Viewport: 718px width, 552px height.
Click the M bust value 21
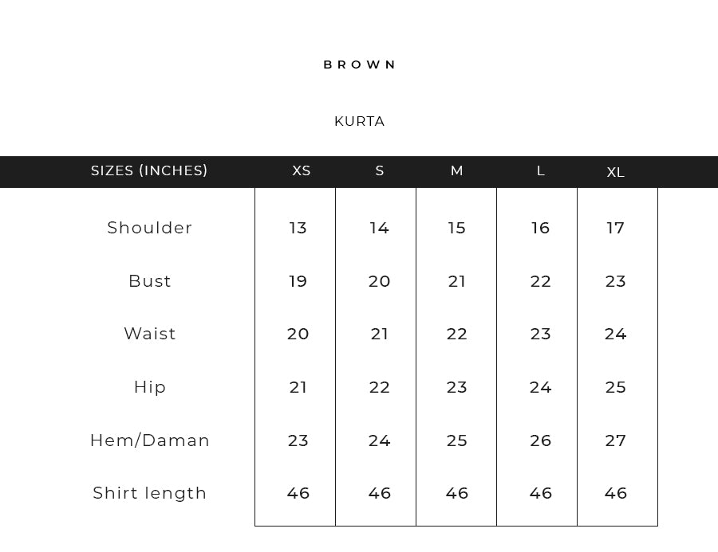[457, 281]
